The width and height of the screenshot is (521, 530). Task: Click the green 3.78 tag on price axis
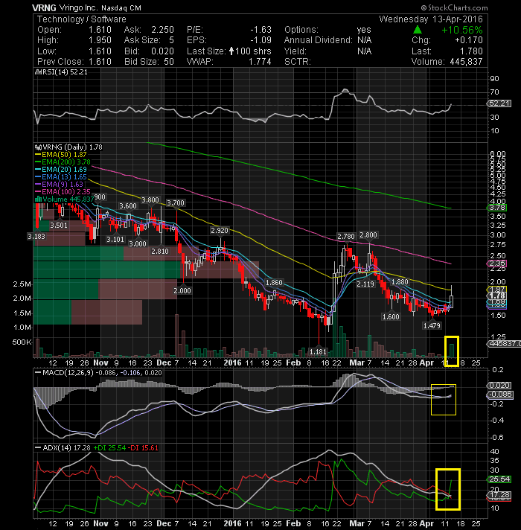click(x=497, y=207)
